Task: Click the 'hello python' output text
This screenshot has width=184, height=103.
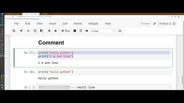Action: (48, 78)
